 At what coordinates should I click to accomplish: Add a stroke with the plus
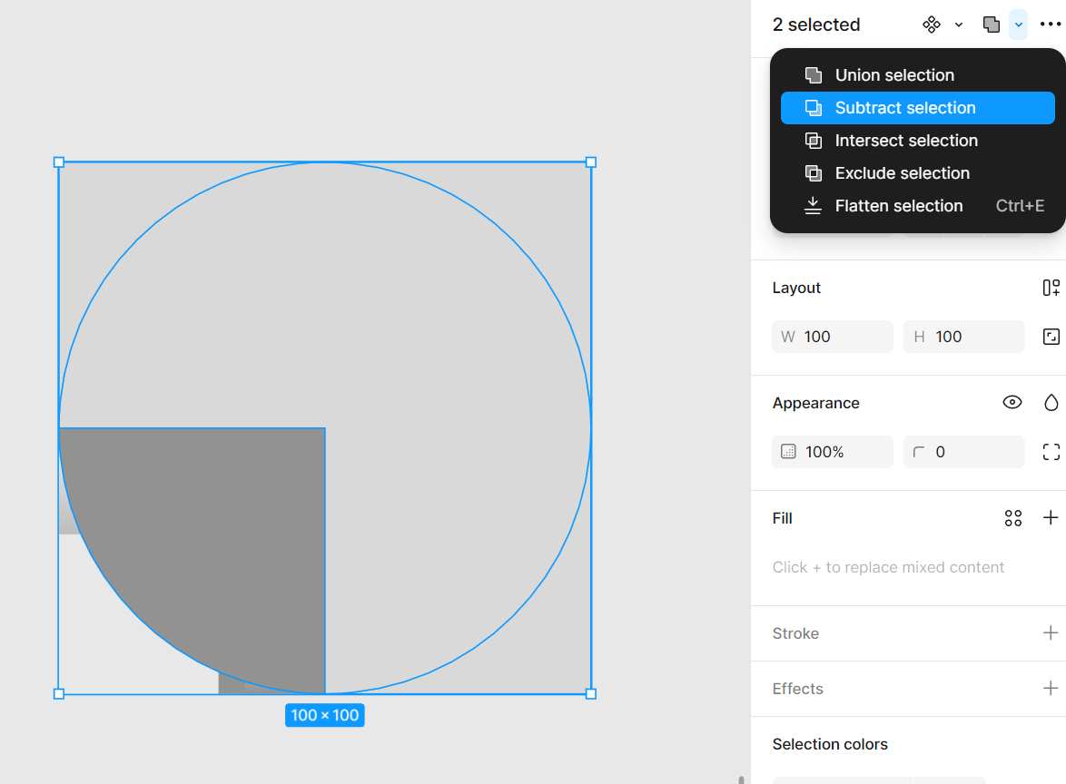[1051, 633]
